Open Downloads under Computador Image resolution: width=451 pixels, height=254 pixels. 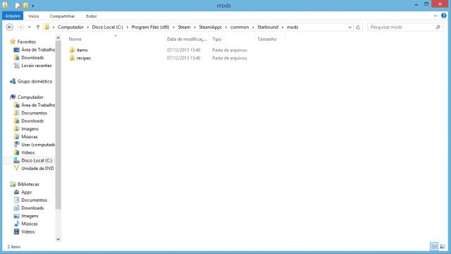pyautogui.click(x=32, y=121)
